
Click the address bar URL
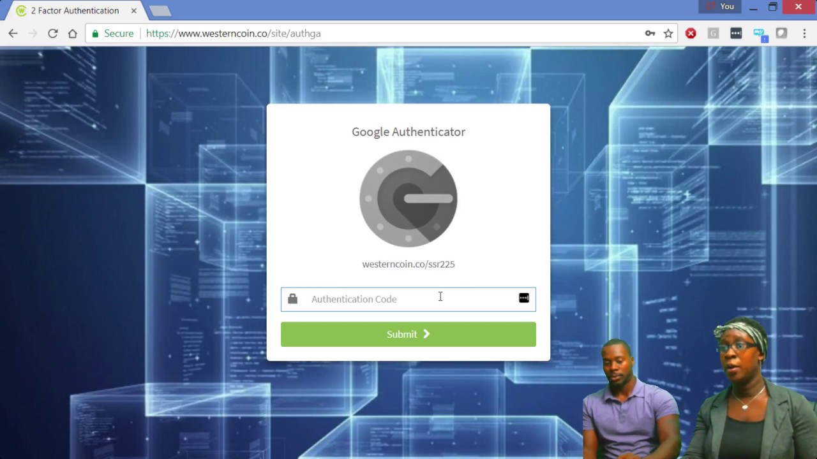coord(233,33)
